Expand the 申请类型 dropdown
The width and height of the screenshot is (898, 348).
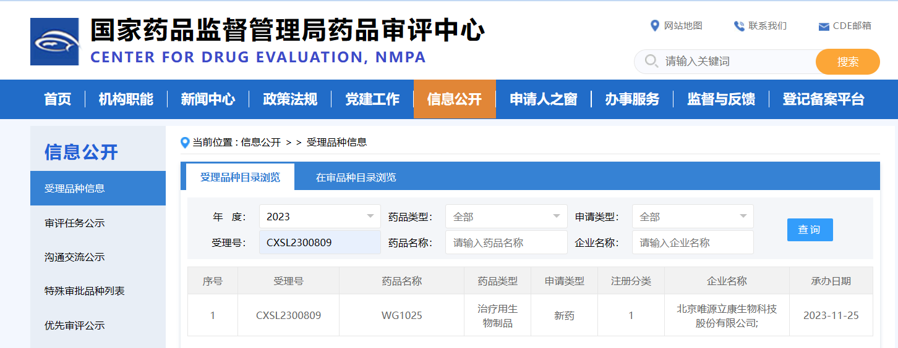[x=692, y=217]
